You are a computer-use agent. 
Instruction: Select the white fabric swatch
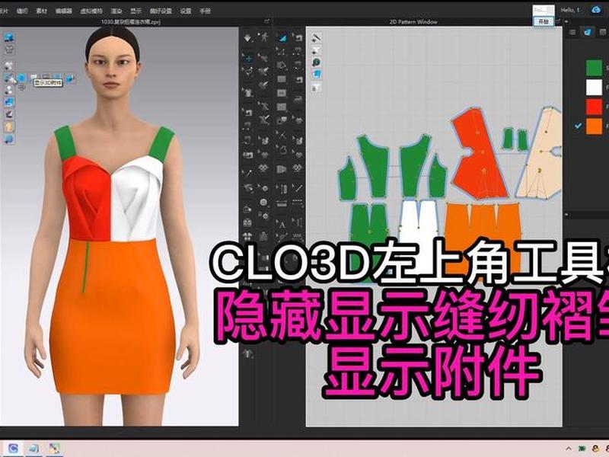click(594, 87)
